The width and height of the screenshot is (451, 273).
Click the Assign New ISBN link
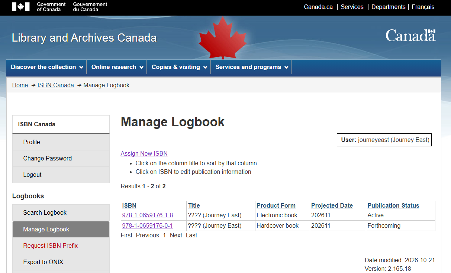[x=144, y=153]
